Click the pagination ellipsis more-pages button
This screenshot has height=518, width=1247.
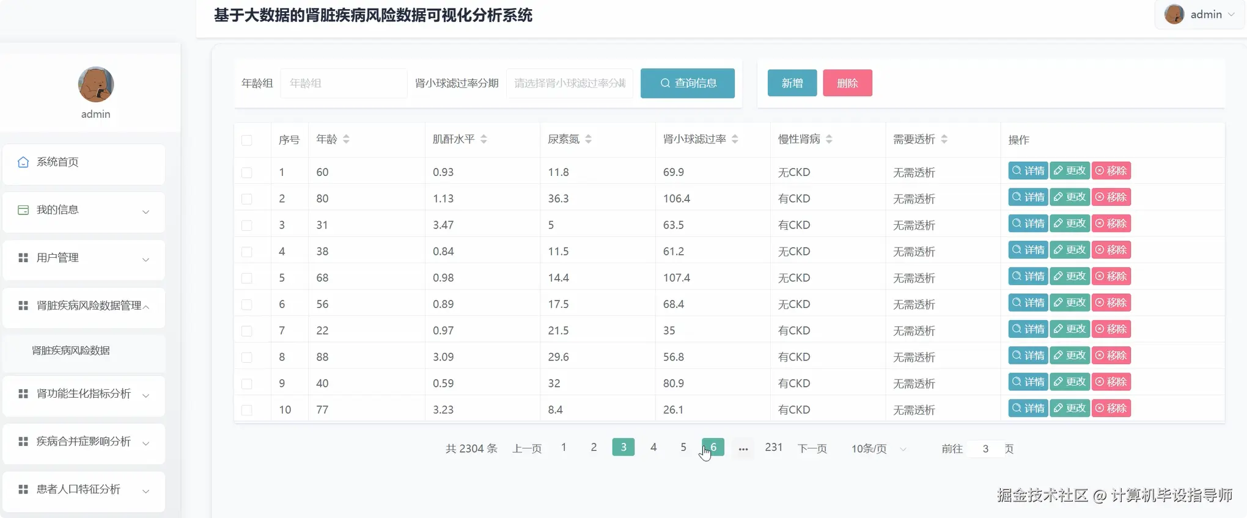point(743,448)
